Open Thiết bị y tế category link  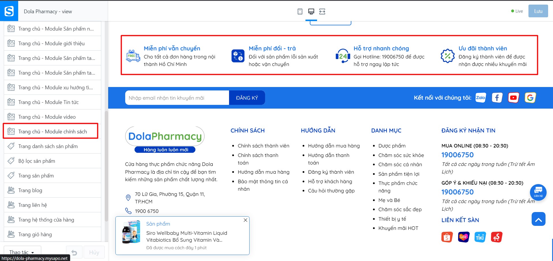392,219
